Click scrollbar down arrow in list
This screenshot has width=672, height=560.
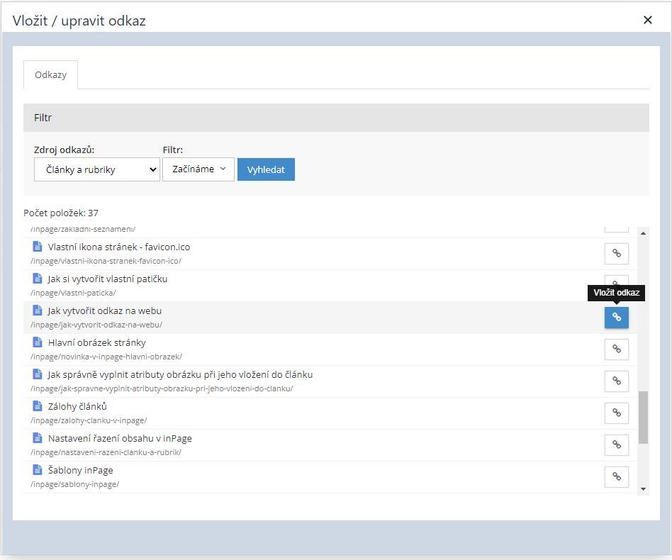click(643, 488)
